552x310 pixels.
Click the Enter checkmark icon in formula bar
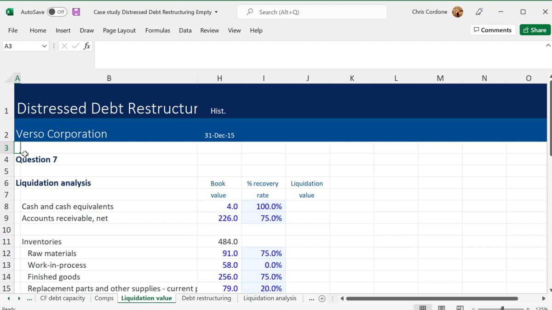click(x=75, y=46)
